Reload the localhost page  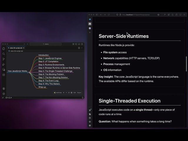point(109,15)
